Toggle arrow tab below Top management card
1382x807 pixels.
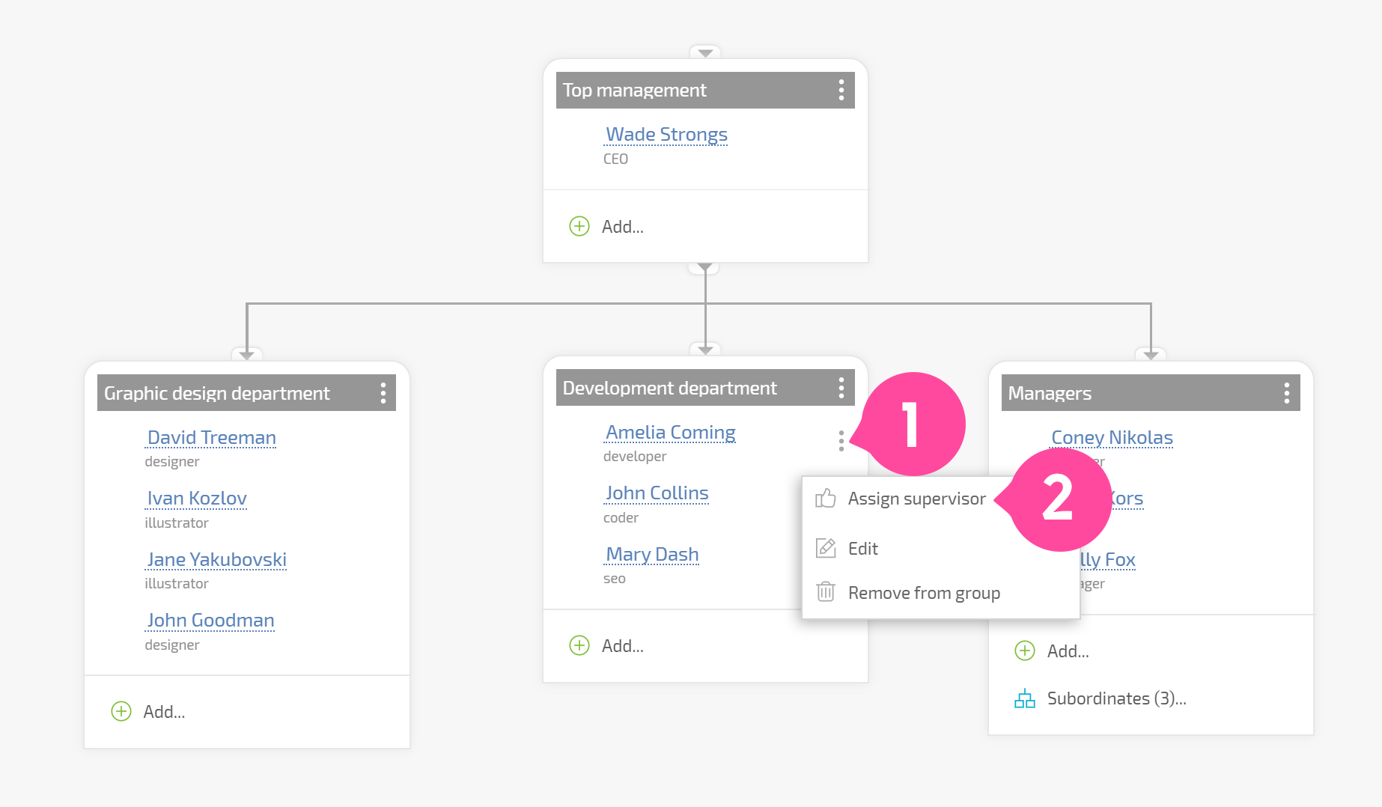pyautogui.click(x=705, y=267)
